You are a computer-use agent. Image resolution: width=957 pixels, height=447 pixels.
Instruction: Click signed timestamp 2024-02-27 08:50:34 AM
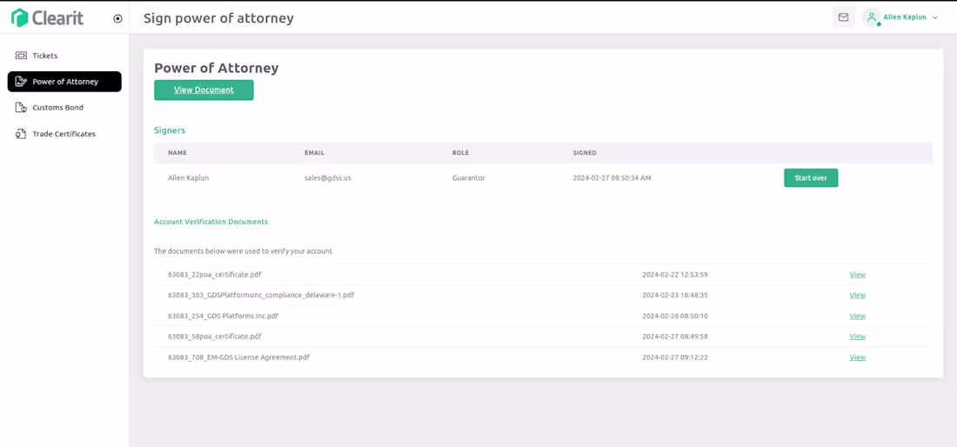click(612, 178)
